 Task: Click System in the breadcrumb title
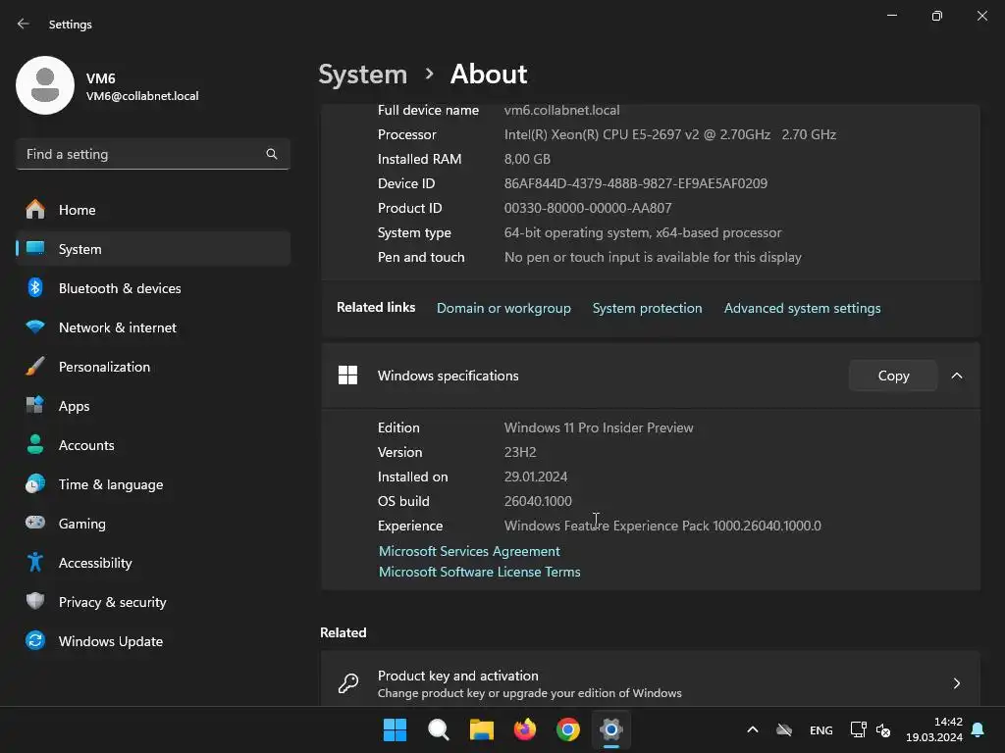363,75
